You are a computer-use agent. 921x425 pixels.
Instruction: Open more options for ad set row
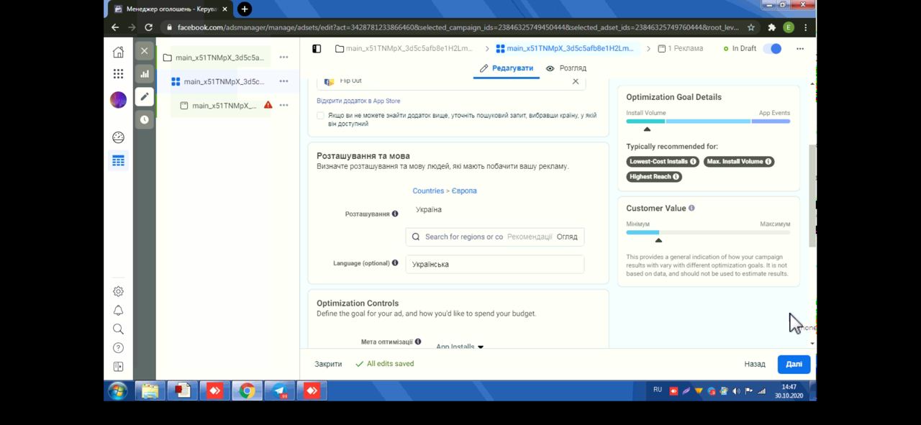click(283, 81)
